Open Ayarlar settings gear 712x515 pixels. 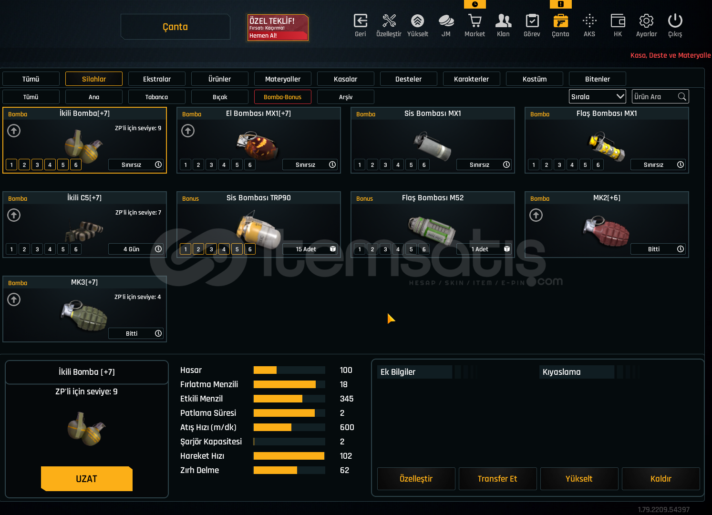pyautogui.click(x=646, y=21)
